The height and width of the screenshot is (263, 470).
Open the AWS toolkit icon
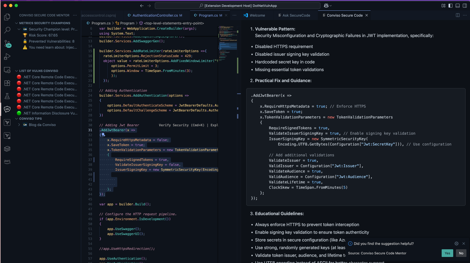click(7, 161)
